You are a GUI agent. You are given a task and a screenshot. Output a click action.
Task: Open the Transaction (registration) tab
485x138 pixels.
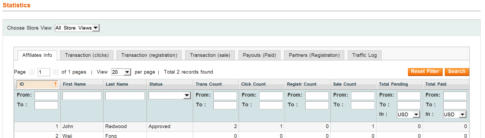(x=149, y=55)
